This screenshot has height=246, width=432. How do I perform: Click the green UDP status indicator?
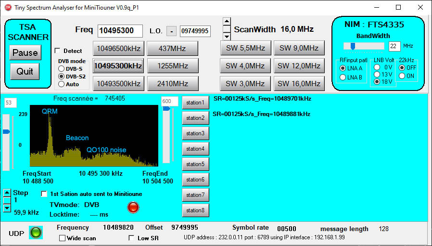(36, 233)
